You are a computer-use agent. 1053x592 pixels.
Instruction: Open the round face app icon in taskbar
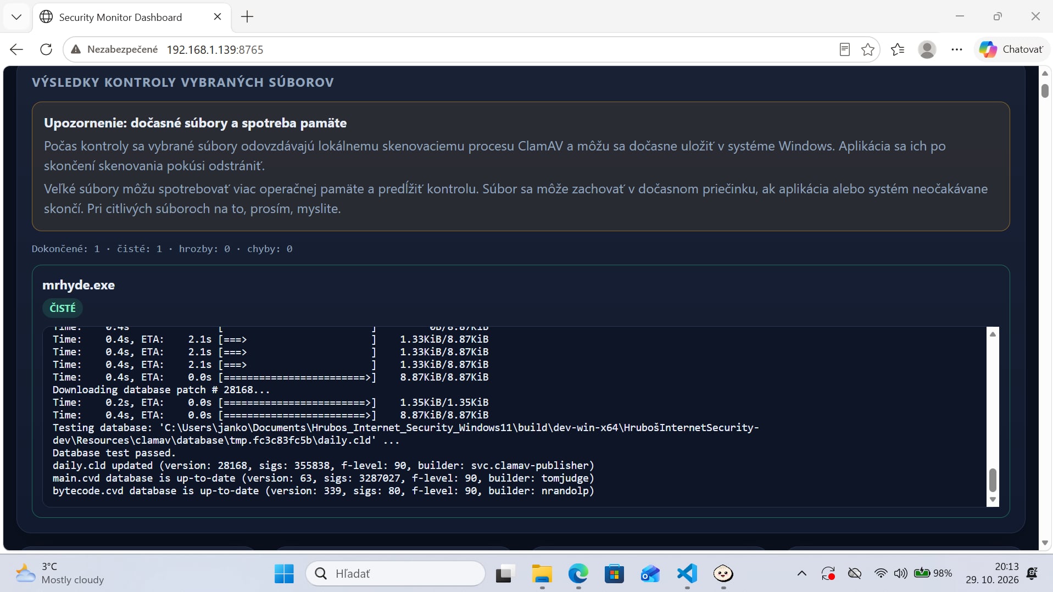(723, 574)
